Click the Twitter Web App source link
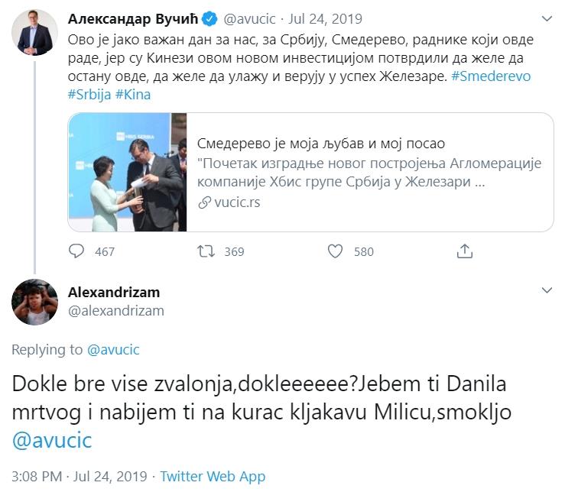The width and height of the screenshot is (565, 492). click(x=213, y=476)
